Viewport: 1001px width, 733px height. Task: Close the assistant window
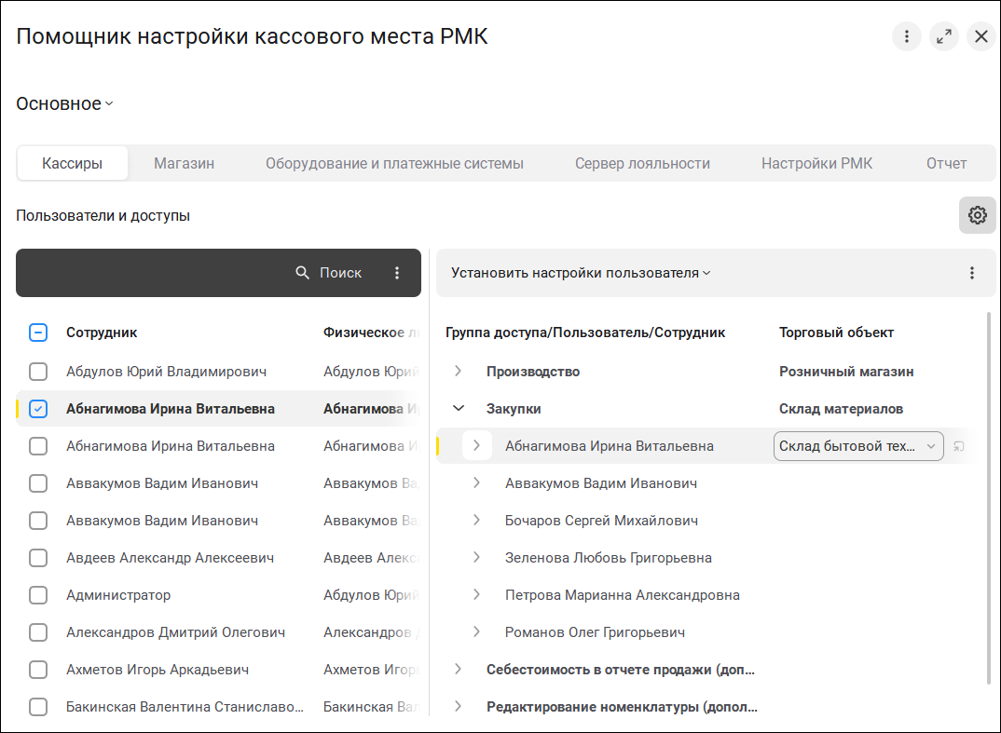pyautogui.click(x=980, y=36)
